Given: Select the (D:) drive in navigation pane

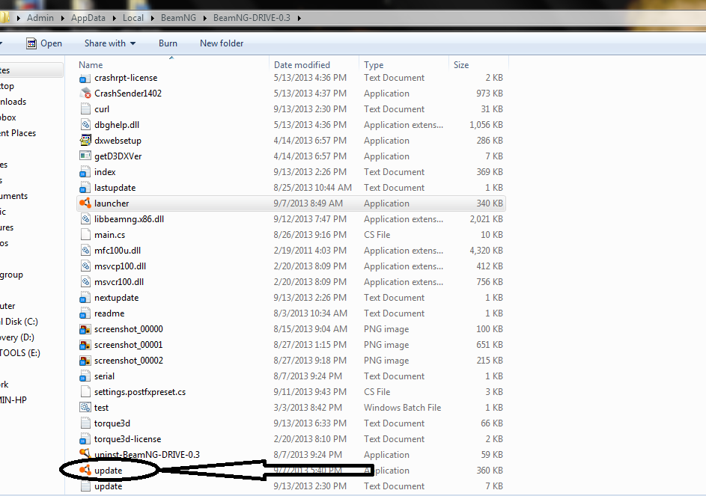Looking at the screenshot, I should (17, 337).
